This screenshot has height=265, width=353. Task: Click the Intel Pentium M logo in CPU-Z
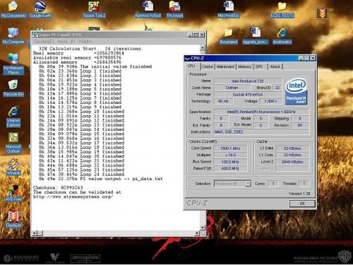click(296, 92)
